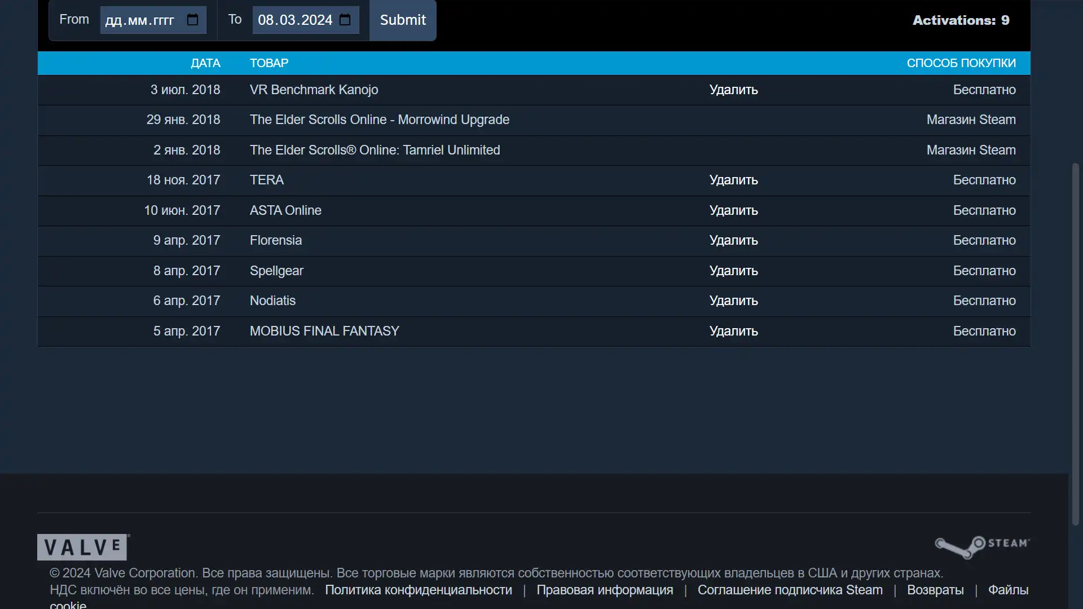Click the date 29 янв. 2018
This screenshot has height=609, width=1083.
(183, 120)
